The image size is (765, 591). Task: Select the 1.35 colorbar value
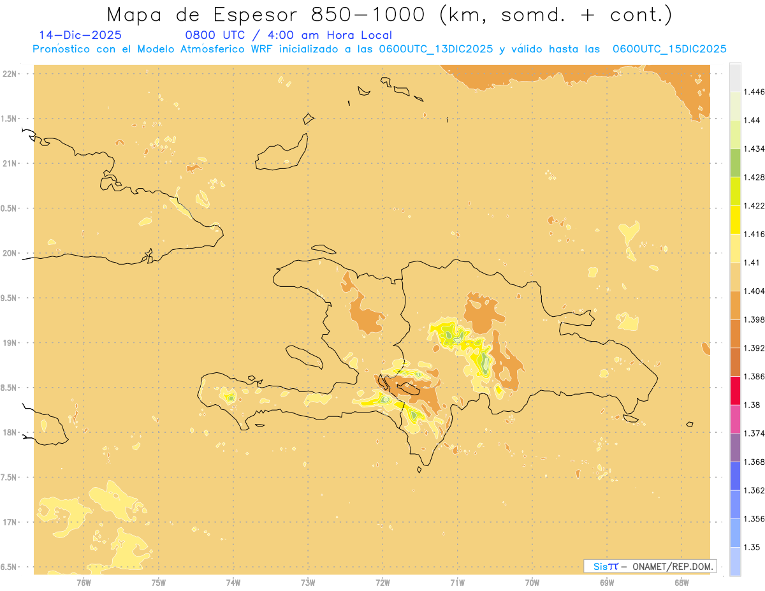pyautogui.click(x=752, y=547)
